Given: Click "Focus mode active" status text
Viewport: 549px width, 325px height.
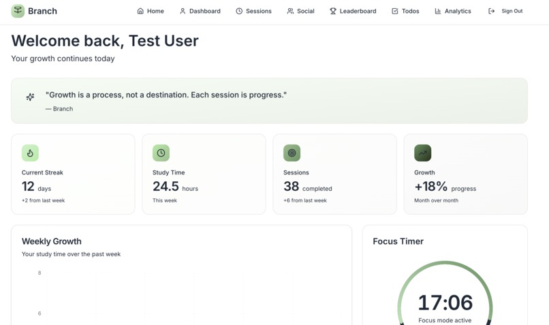Looking at the screenshot, I should 445,320.
